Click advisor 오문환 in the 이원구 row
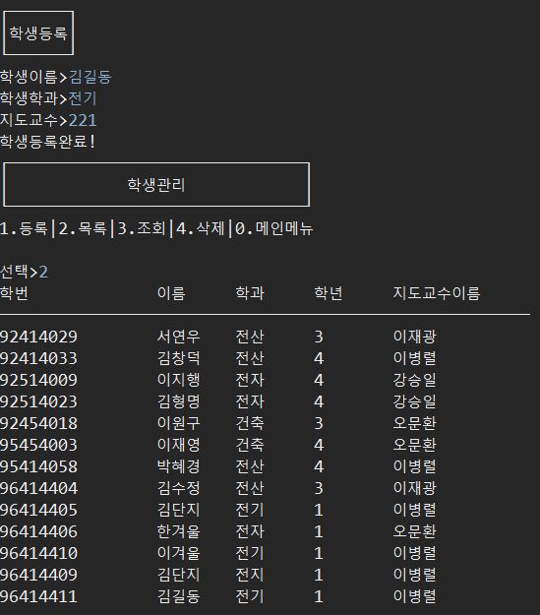The image size is (540, 615). coord(414,423)
